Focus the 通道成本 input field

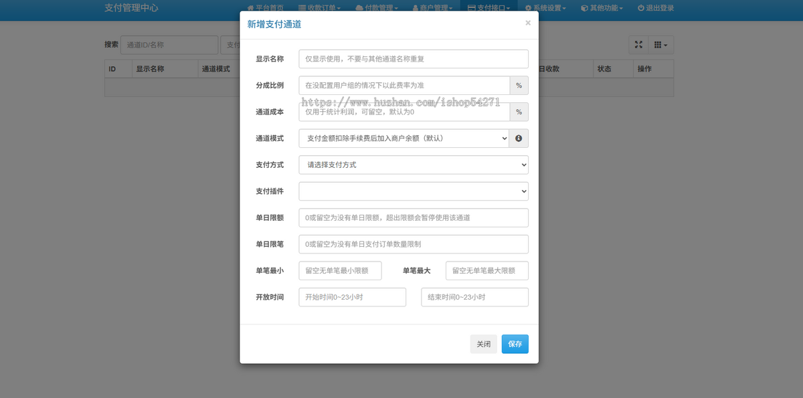pyautogui.click(x=404, y=112)
